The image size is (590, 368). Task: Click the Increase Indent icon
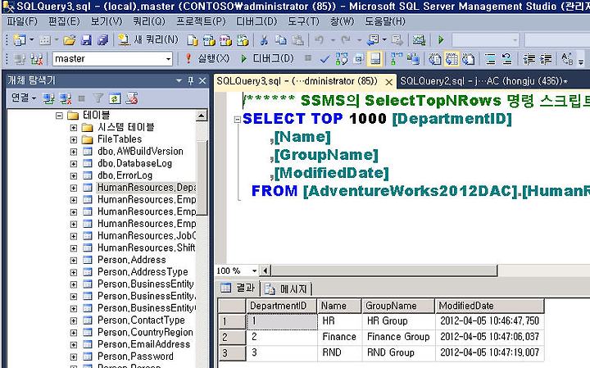click(546, 59)
